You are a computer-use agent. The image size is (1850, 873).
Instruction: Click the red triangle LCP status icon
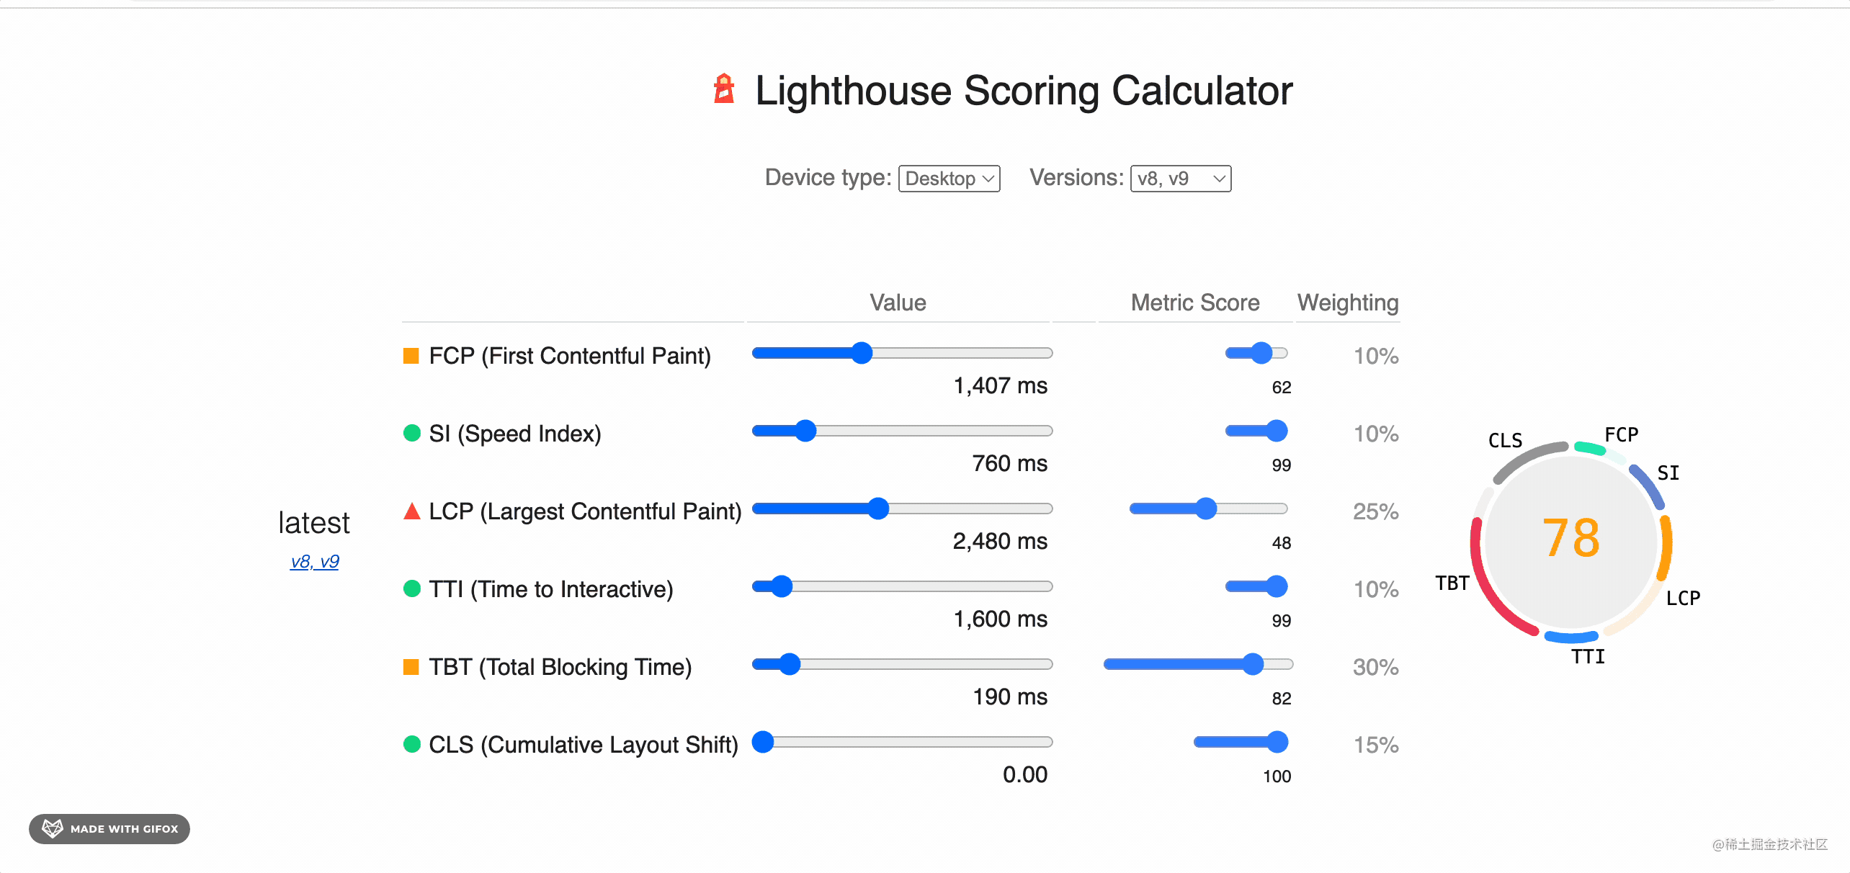click(411, 511)
